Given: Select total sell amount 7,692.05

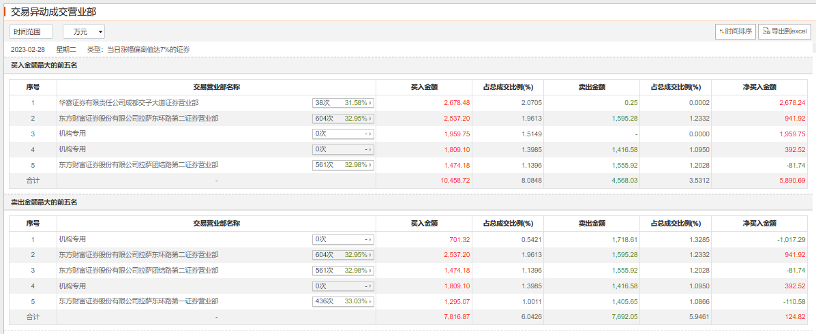Looking at the screenshot, I should (x=624, y=316).
